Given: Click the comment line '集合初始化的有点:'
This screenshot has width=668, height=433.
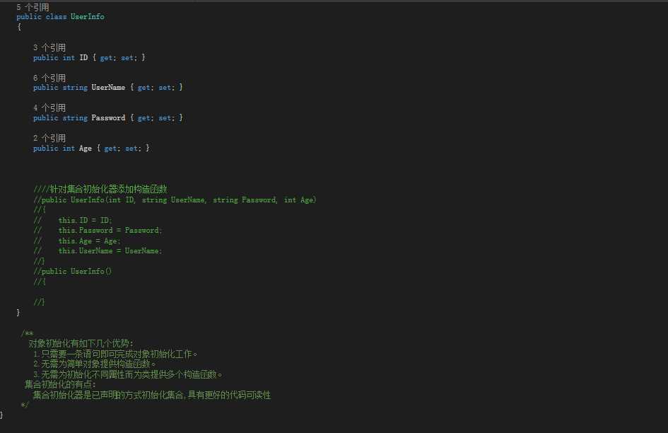Looking at the screenshot, I should tap(61, 384).
